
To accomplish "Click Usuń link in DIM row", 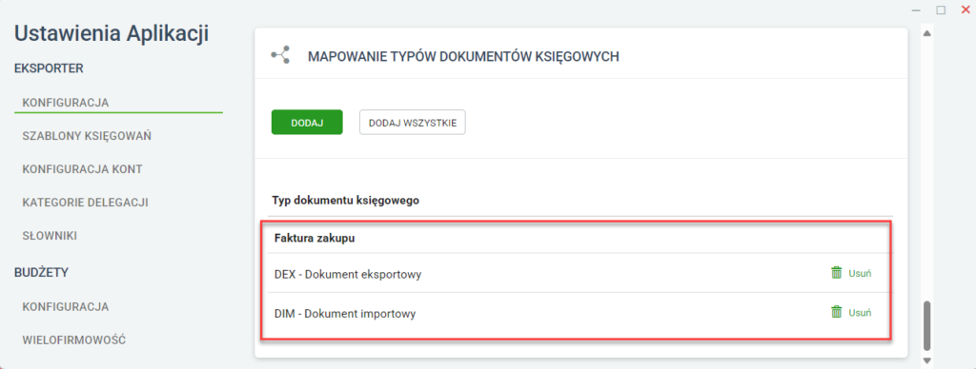I will (860, 313).
